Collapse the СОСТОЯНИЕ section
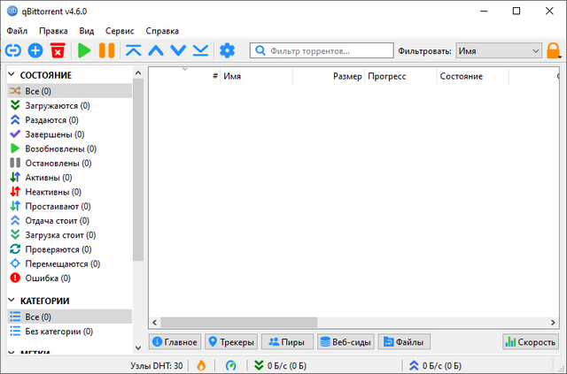567x374 pixels. click(x=13, y=75)
